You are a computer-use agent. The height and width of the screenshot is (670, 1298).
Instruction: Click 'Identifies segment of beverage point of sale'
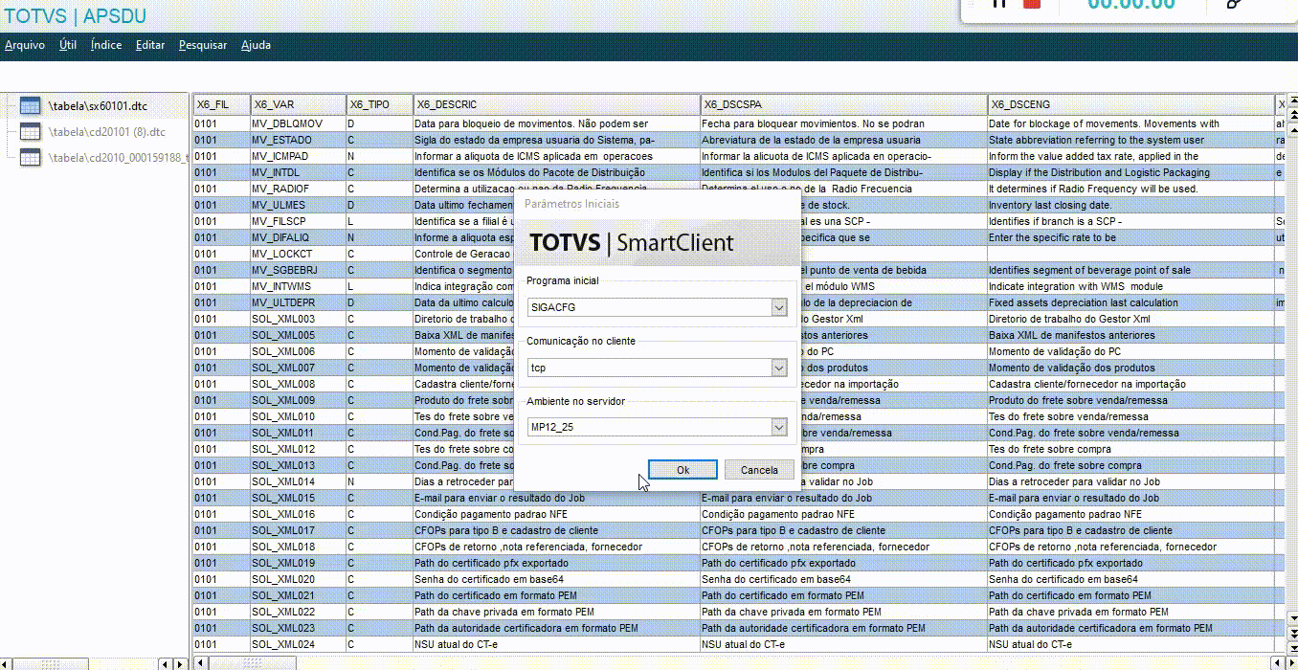coord(1130,270)
